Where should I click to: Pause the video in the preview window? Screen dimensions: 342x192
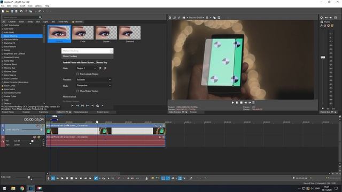(x=237, y=102)
